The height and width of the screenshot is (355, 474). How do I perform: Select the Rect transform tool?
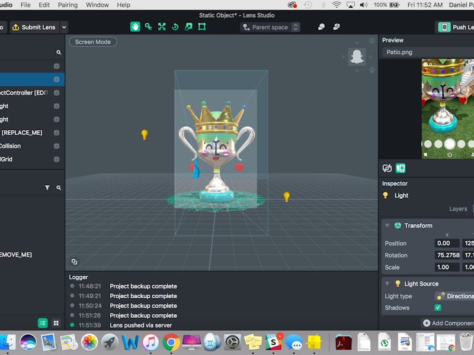click(202, 27)
